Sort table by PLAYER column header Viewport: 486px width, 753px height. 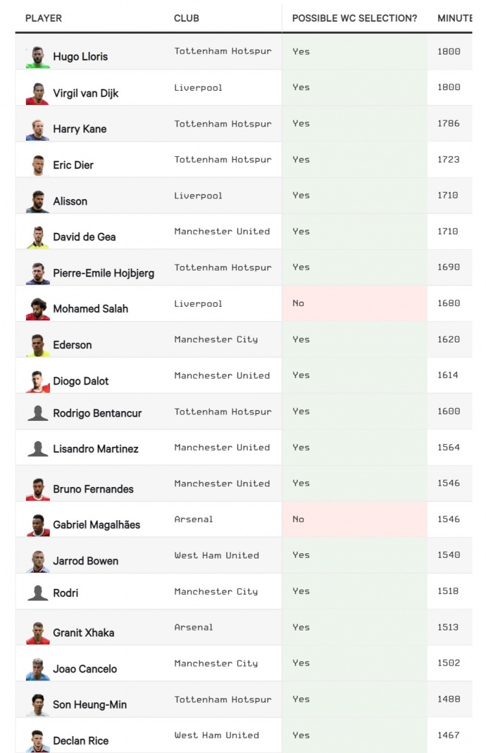pyautogui.click(x=43, y=18)
